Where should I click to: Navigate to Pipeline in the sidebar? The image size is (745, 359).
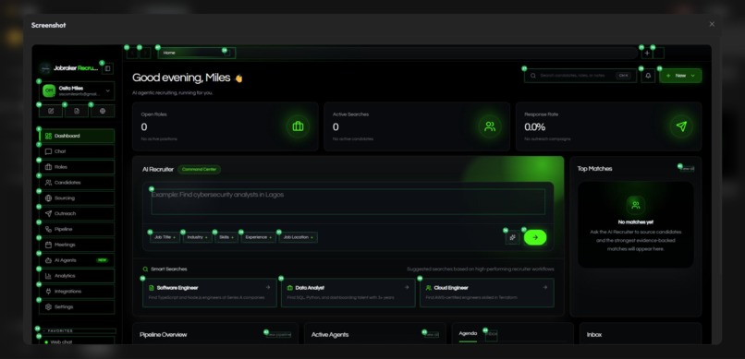77,229
